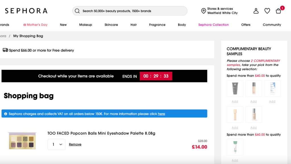Select the Skincare menu item

pos(111,25)
